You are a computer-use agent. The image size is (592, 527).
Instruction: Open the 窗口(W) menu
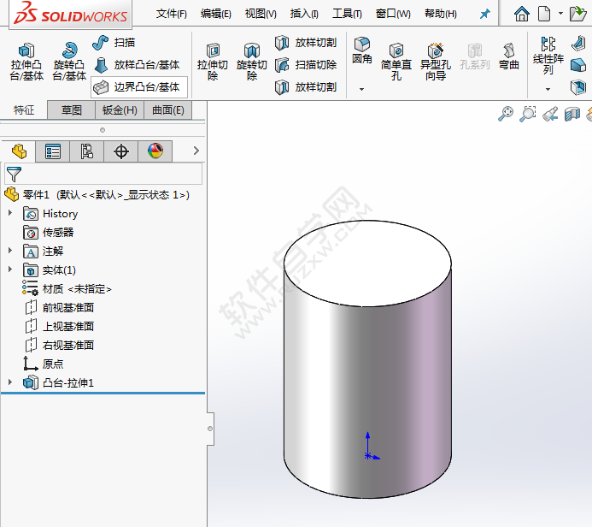coord(393,14)
